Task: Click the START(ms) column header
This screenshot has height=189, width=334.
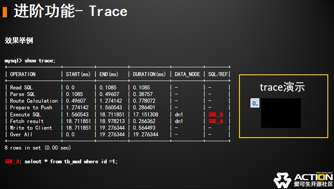Action: 78,74
